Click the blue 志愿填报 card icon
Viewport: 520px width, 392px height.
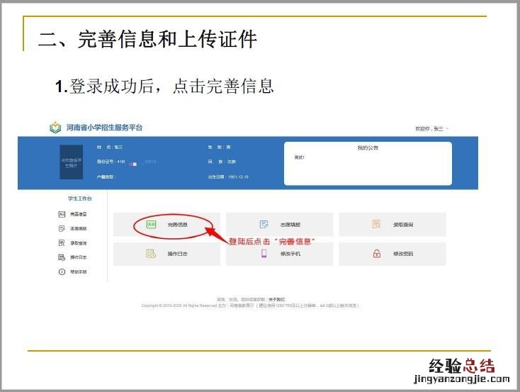tap(264, 225)
